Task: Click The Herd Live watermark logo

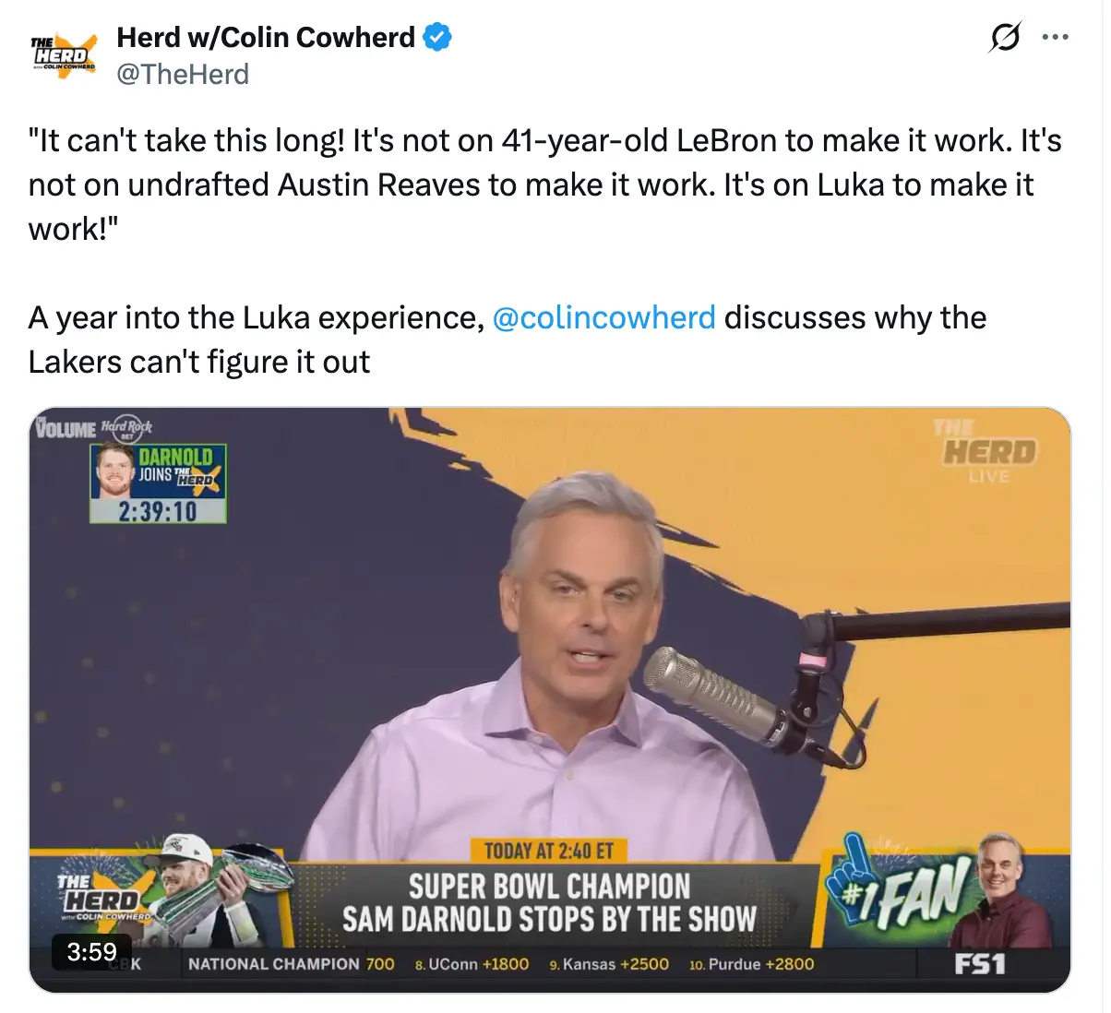Action: [x=988, y=451]
